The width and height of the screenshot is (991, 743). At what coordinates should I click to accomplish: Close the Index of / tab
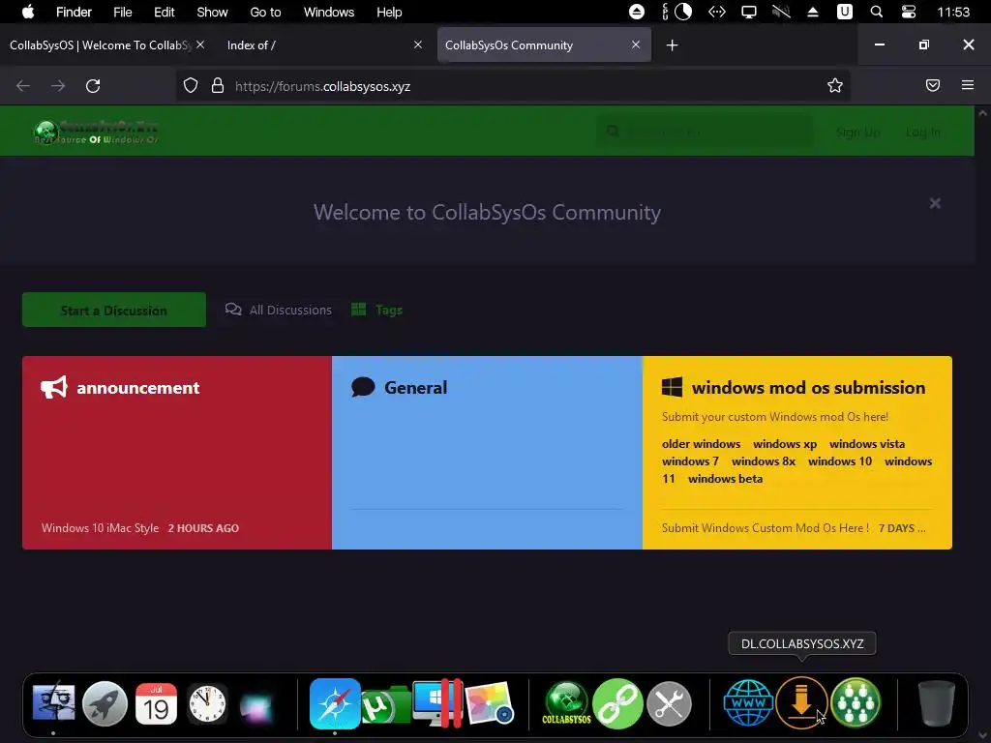click(x=418, y=45)
